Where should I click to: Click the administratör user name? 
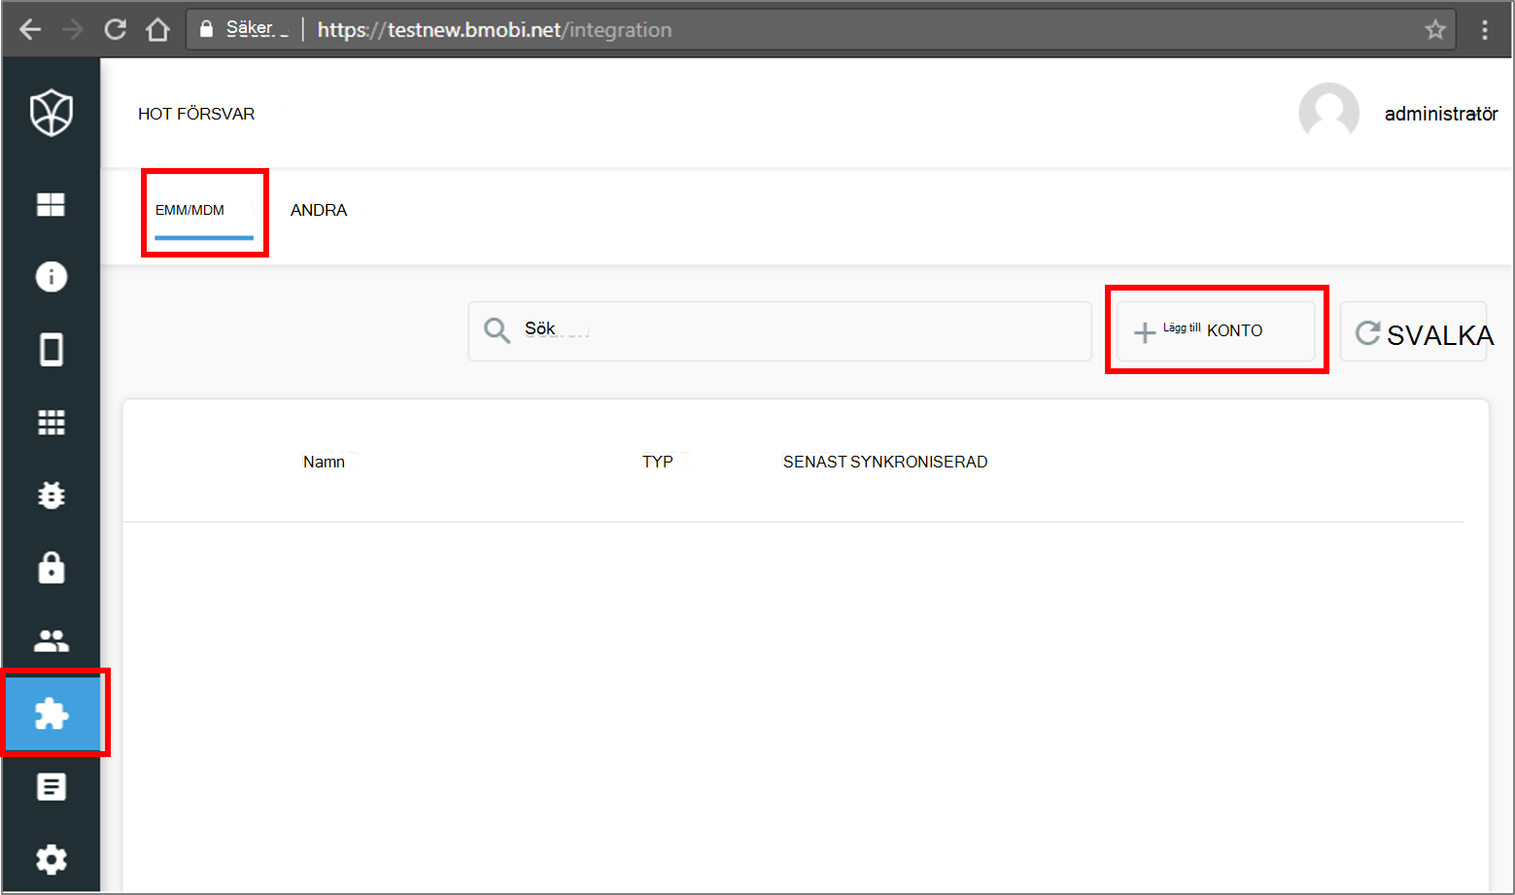click(1441, 114)
